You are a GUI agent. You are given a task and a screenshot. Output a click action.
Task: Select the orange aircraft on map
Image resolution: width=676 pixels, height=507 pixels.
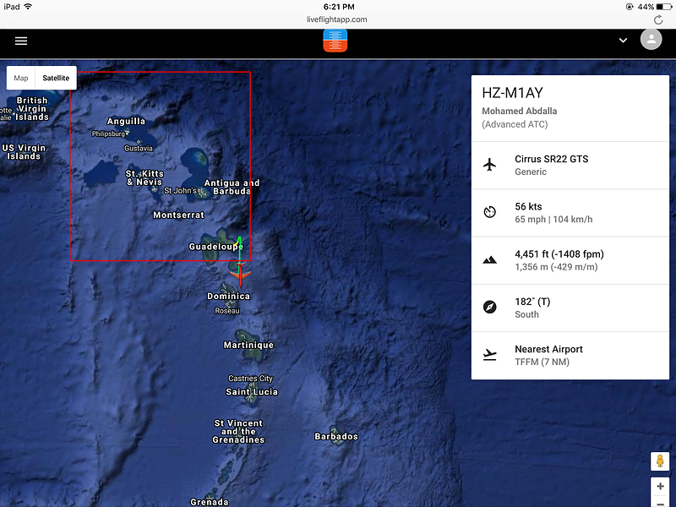240,274
